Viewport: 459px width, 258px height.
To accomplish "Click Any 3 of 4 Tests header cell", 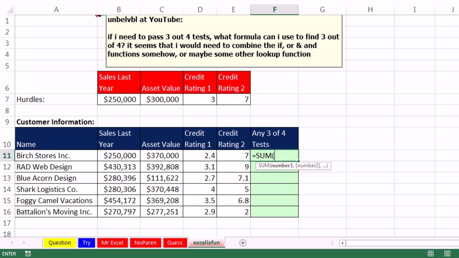I will pyautogui.click(x=274, y=139).
